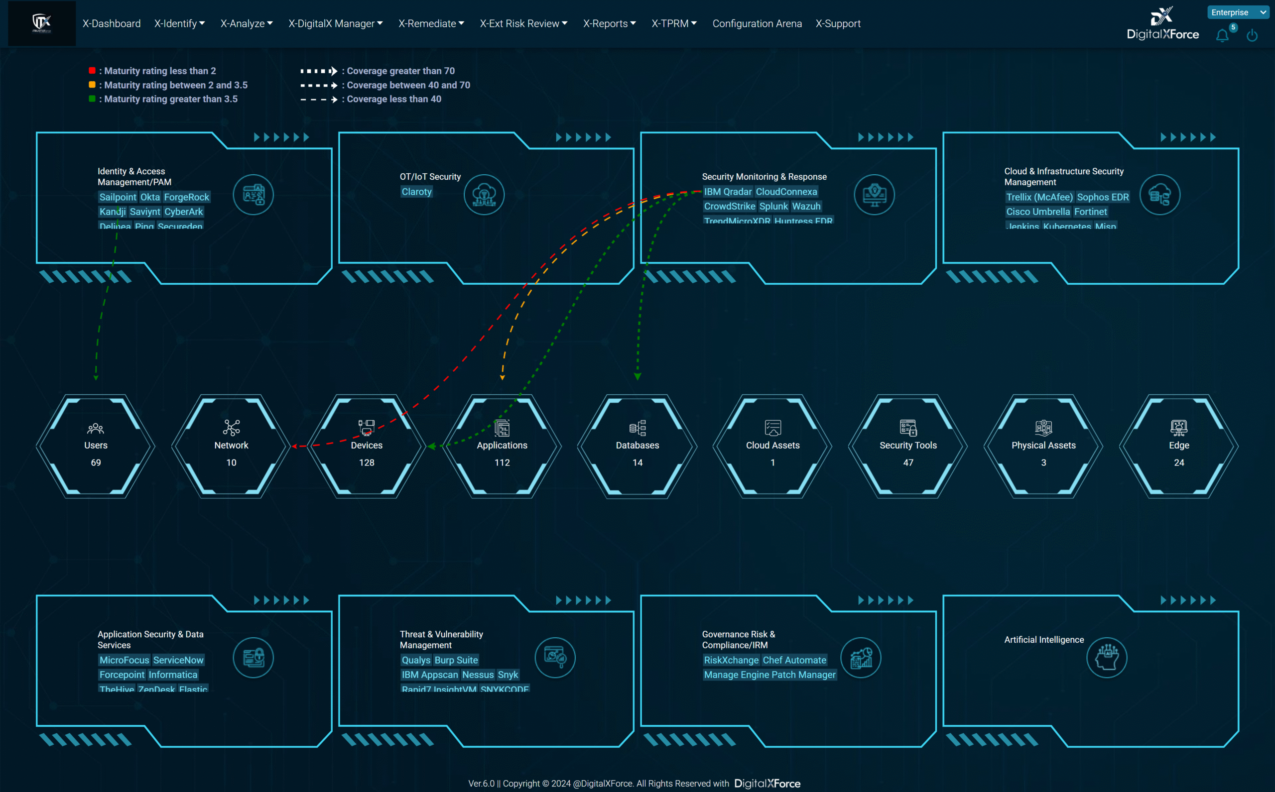Image resolution: width=1275 pixels, height=792 pixels.
Task: Click the Okta tool tag
Action: click(x=150, y=197)
